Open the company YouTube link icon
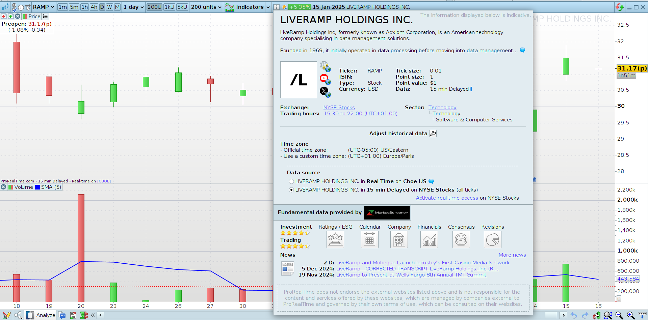This screenshot has width=648, height=320. point(325,79)
